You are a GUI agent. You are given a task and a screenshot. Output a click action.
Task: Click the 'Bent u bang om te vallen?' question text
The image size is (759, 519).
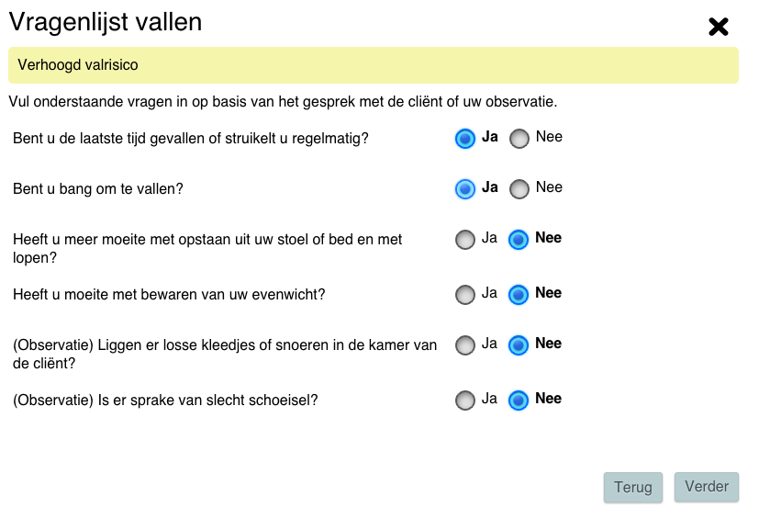coord(98,189)
